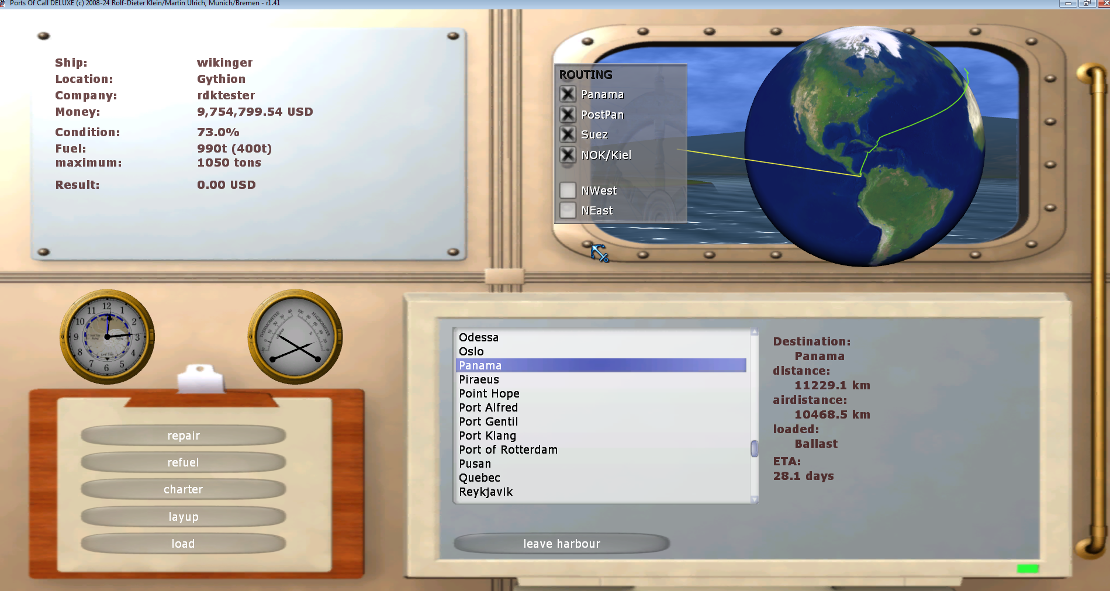The image size is (1110, 591).
Task: Click the application icon in title bar
Action: coord(3,3)
